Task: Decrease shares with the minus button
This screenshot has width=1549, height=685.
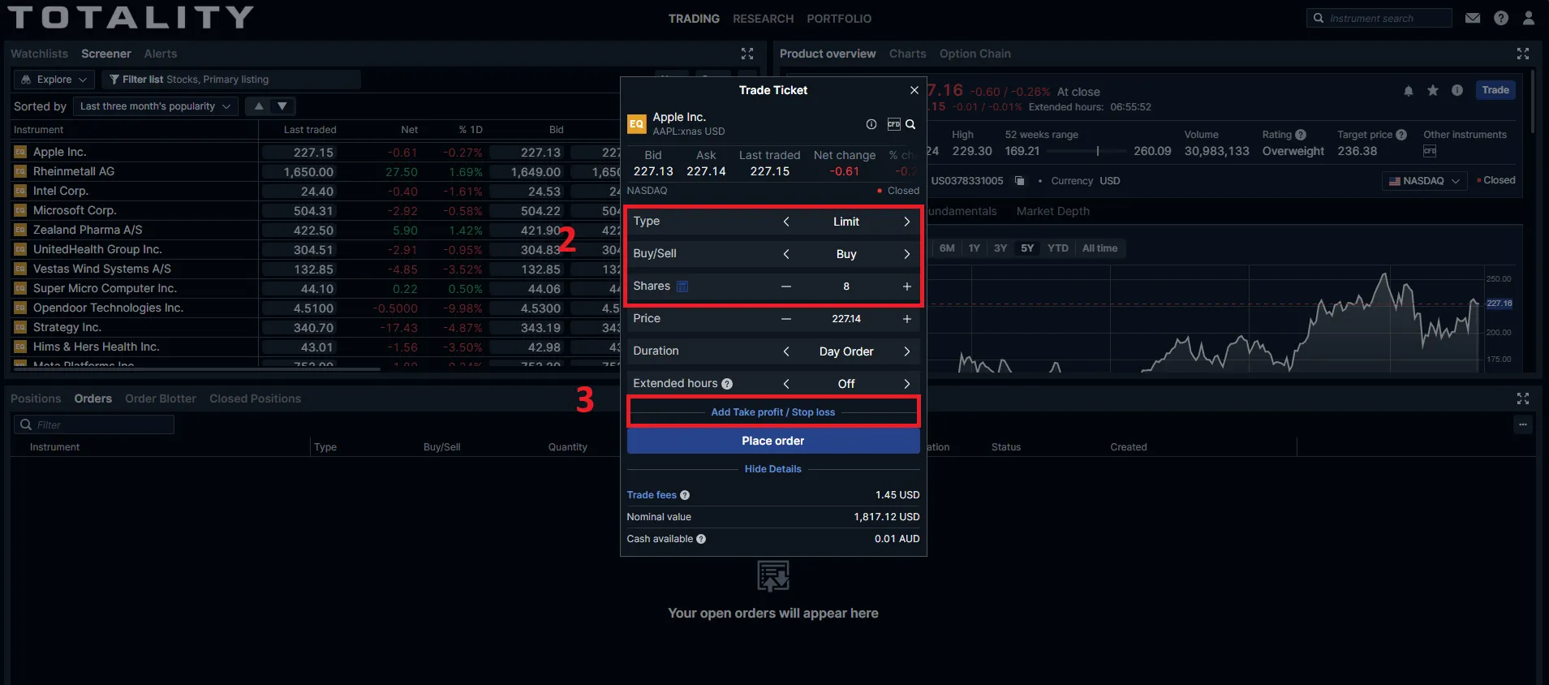Action: pyautogui.click(x=785, y=286)
